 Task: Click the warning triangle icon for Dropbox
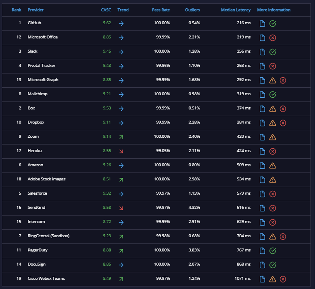click(x=273, y=123)
